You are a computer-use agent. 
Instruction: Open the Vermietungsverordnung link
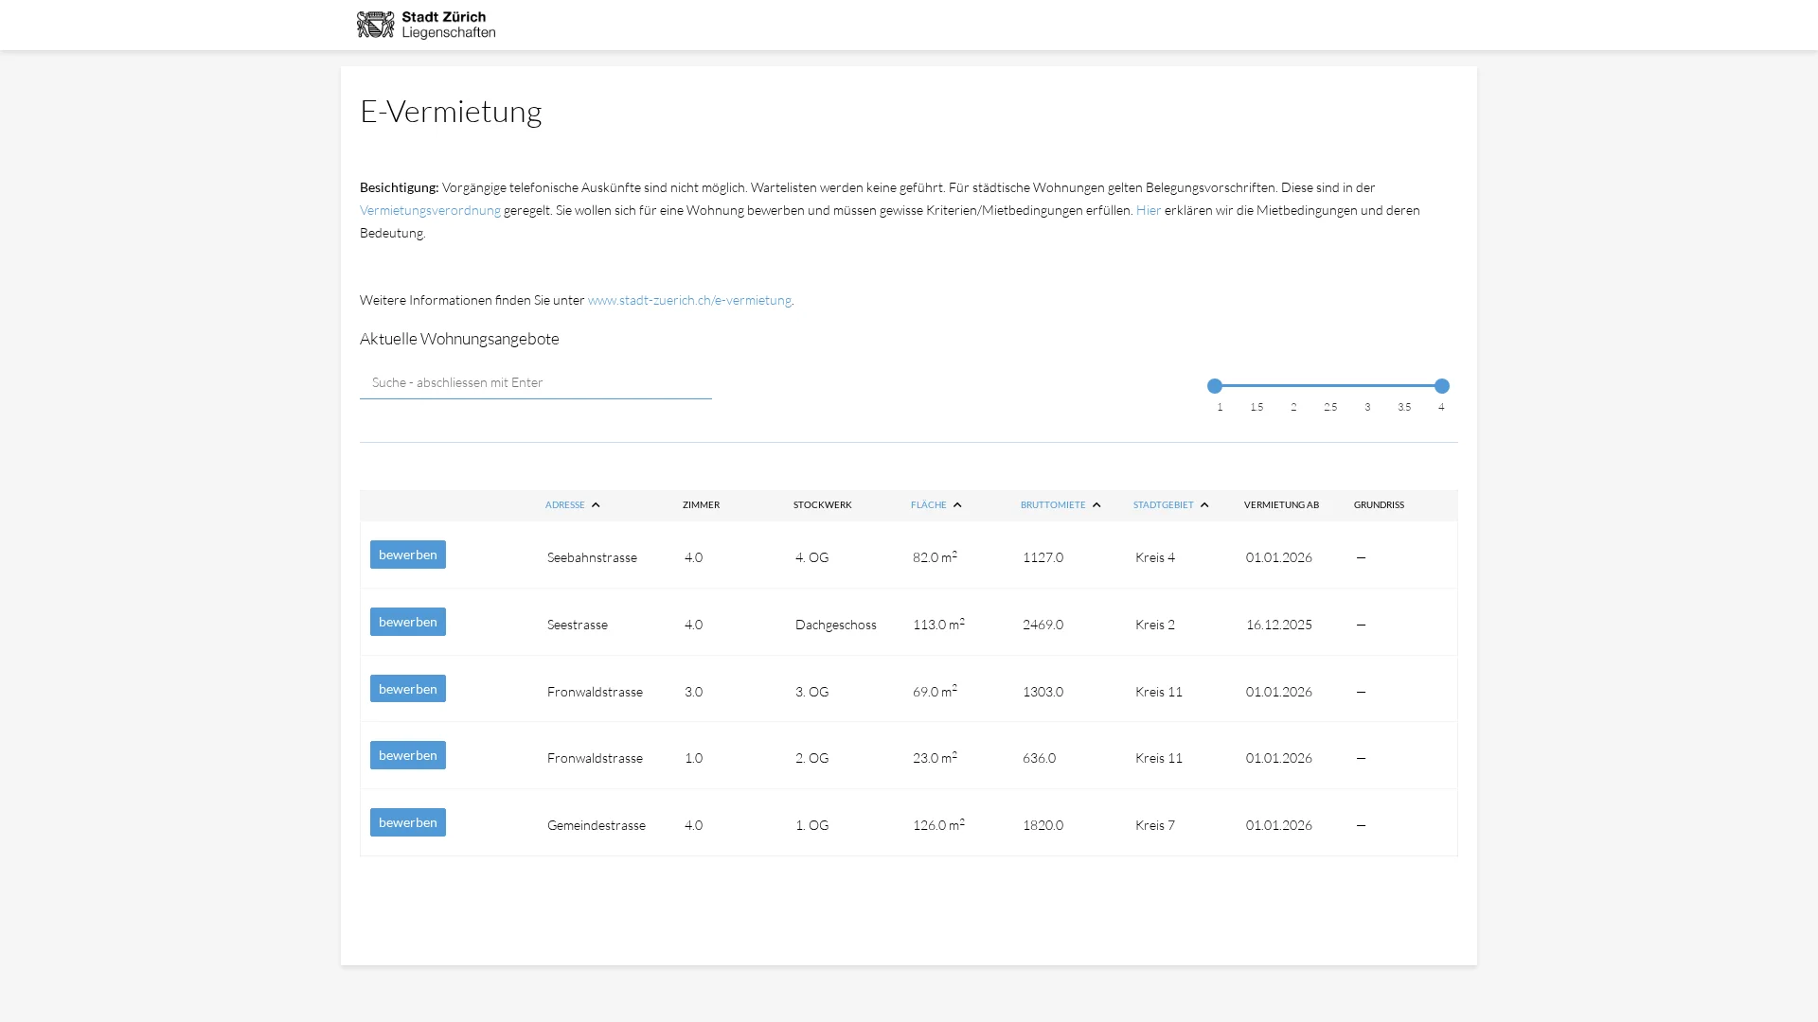tap(430, 210)
